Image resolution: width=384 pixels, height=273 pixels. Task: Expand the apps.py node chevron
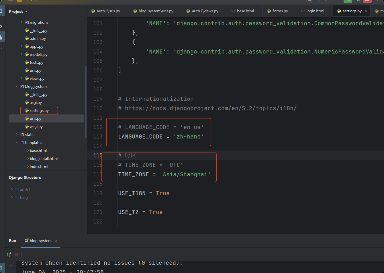(x=21, y=46)
